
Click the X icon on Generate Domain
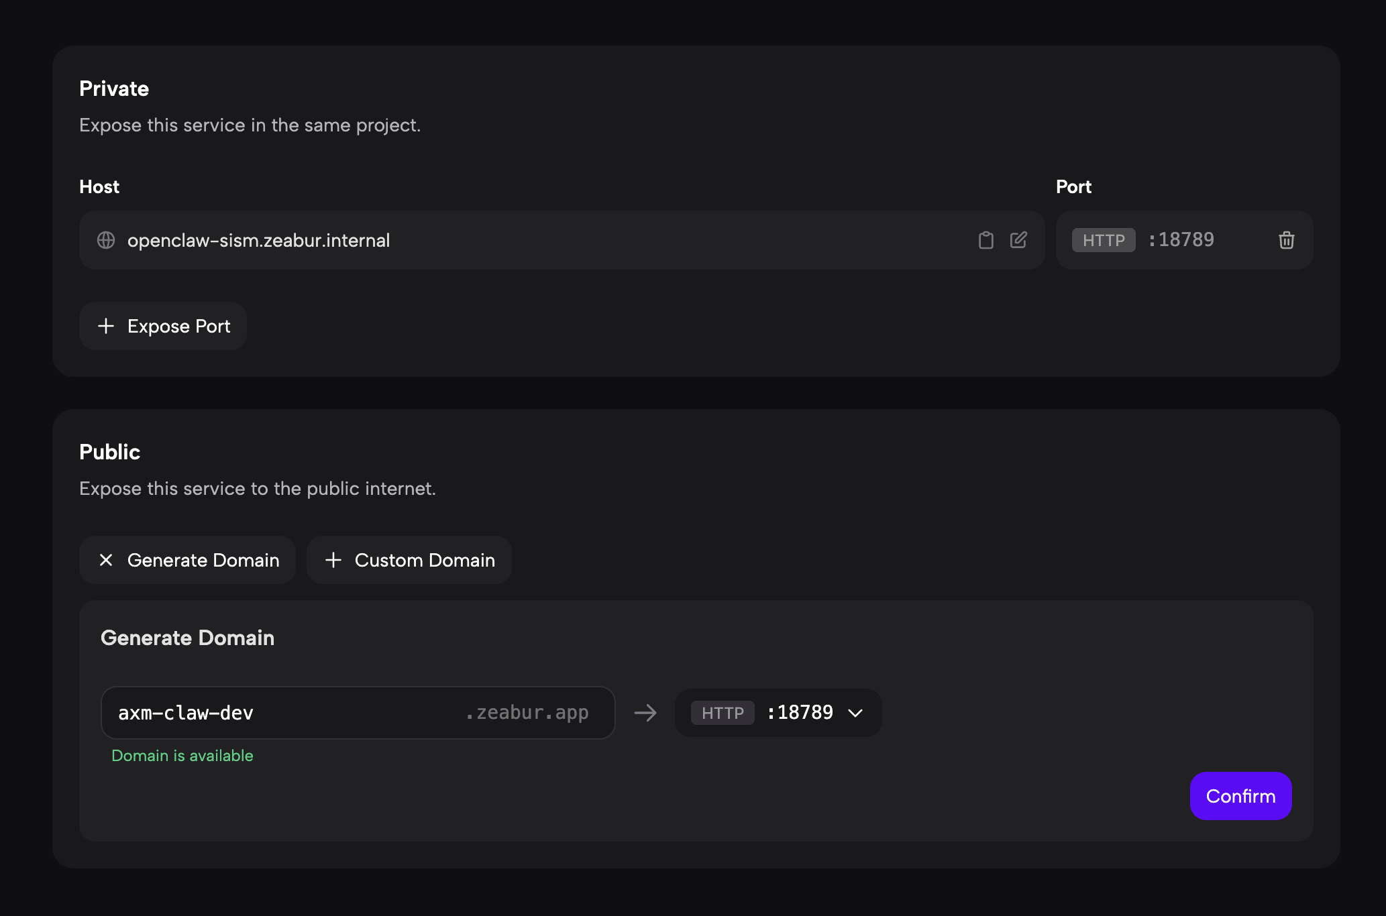[x=106, y=560]
